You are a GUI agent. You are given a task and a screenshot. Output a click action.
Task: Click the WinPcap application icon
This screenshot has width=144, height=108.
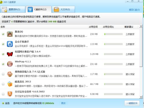click(x=10, y=64)
